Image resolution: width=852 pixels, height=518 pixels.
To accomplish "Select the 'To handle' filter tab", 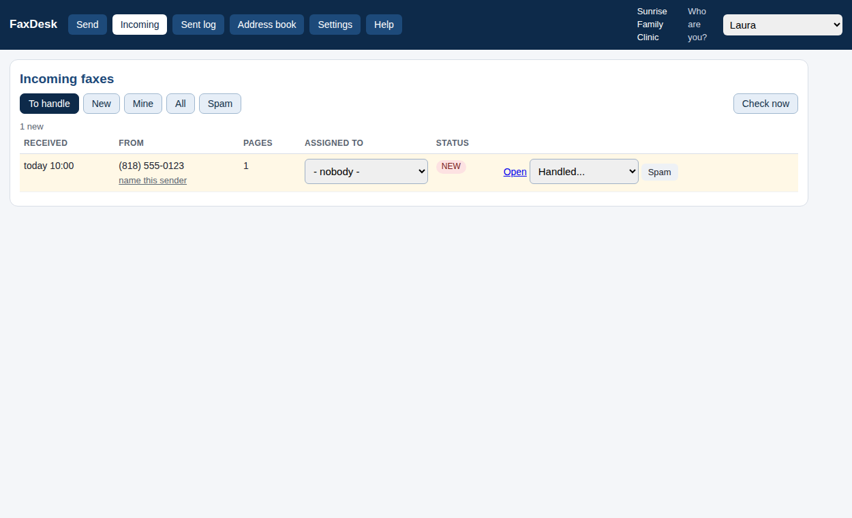I will pyautogui.click(x=49, y=104).
